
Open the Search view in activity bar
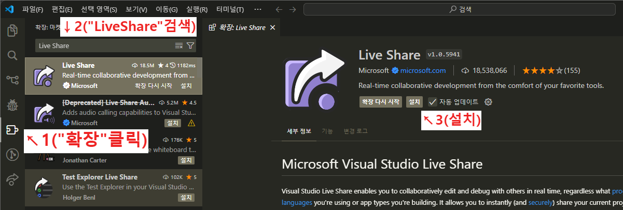(x=12, y=55)
